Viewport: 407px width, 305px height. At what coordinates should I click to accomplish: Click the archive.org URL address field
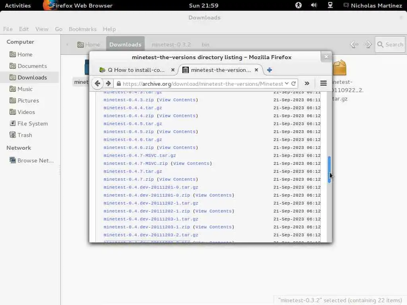pyautogui.click(x=202, y=84)
